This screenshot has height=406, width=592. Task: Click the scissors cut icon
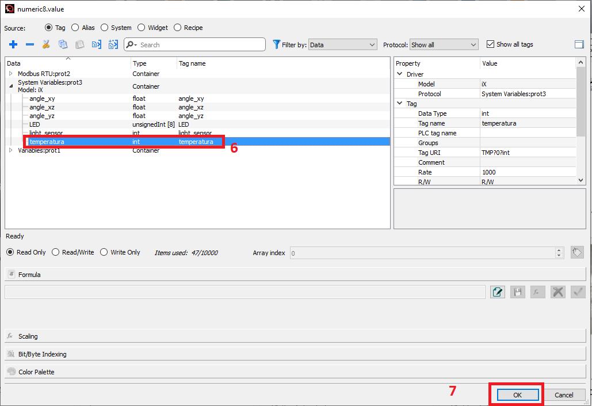pyautogui.click(x=46, y=44)
